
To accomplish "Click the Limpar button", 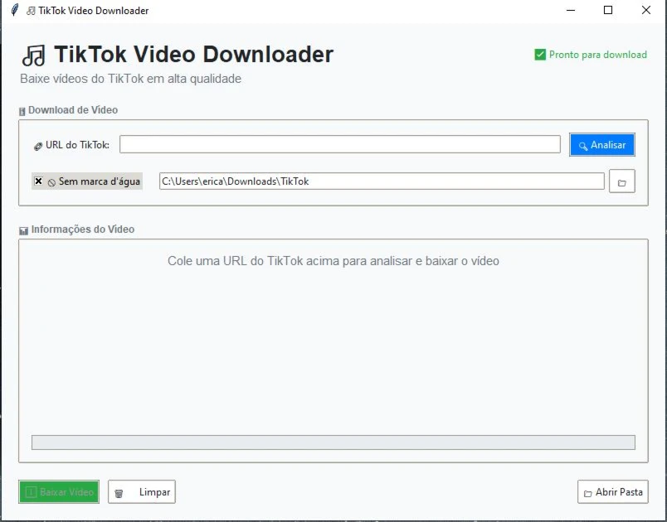I will pyautogui.click(x=142, y=492).
